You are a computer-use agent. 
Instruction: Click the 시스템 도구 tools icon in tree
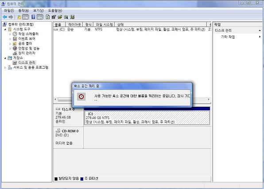pos(10,29)
